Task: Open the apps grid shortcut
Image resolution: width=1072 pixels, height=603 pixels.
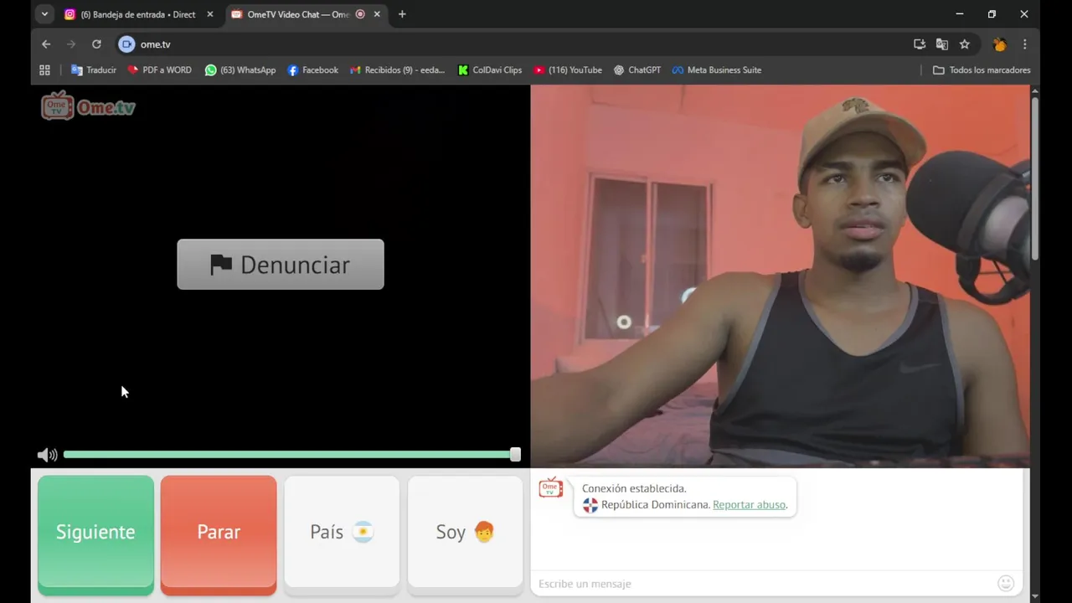Action: pos(44,70)
